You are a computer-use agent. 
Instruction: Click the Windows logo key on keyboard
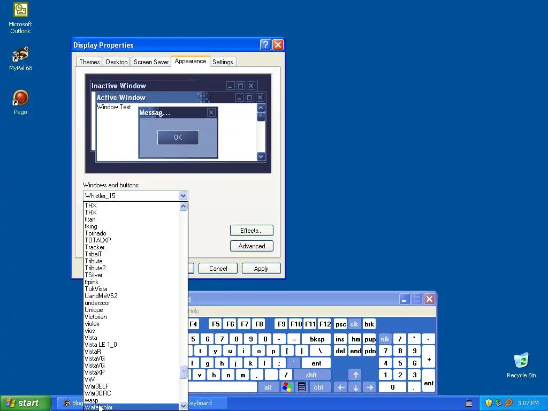[x=287, y=387]
